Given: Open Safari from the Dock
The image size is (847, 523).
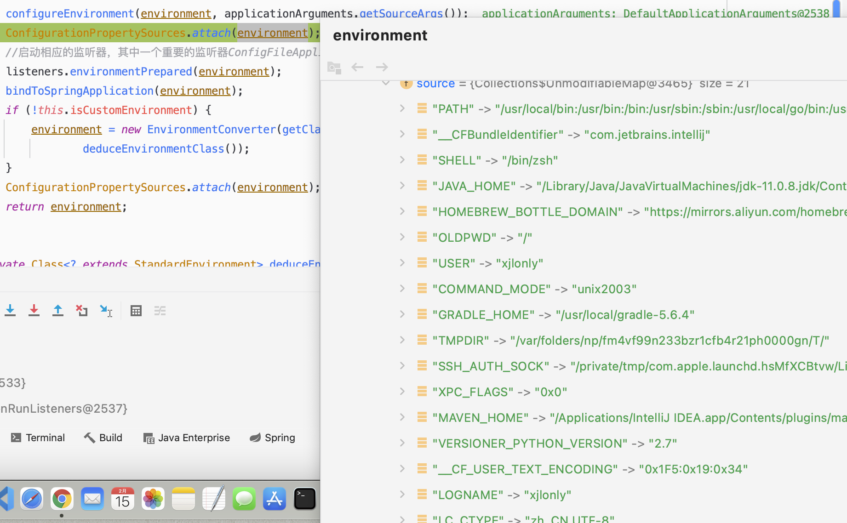Looking at the screenshot, I should point(32,499).
